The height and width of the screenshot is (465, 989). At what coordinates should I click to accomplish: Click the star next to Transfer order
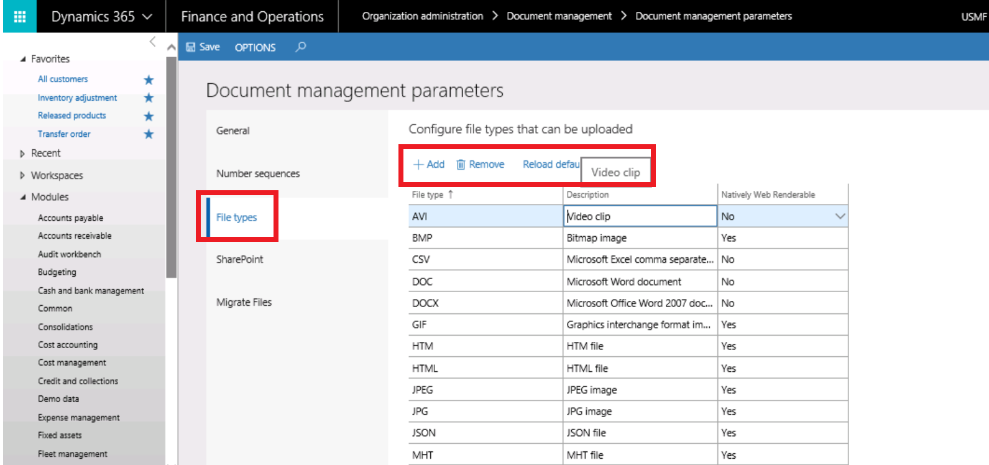[x=149, y=134]
